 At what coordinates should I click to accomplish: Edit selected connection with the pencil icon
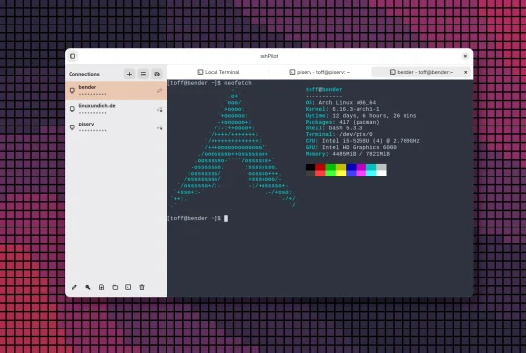(74, 287)
